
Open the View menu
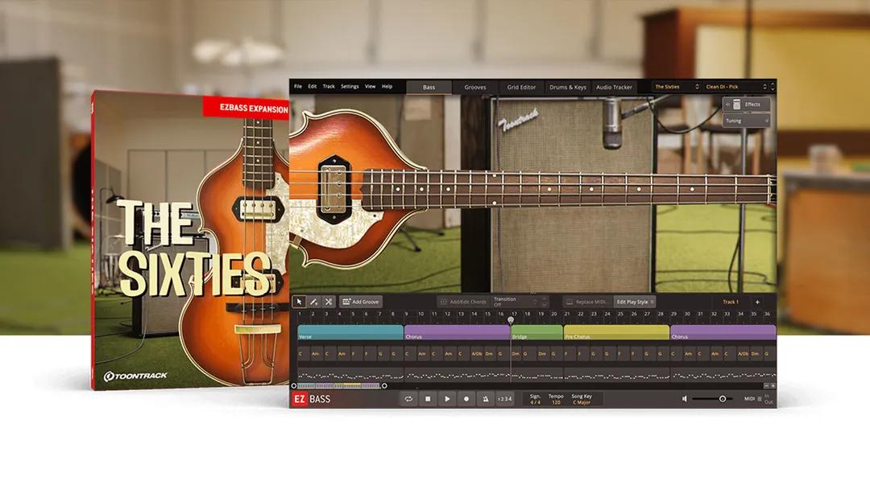(370, 86)
